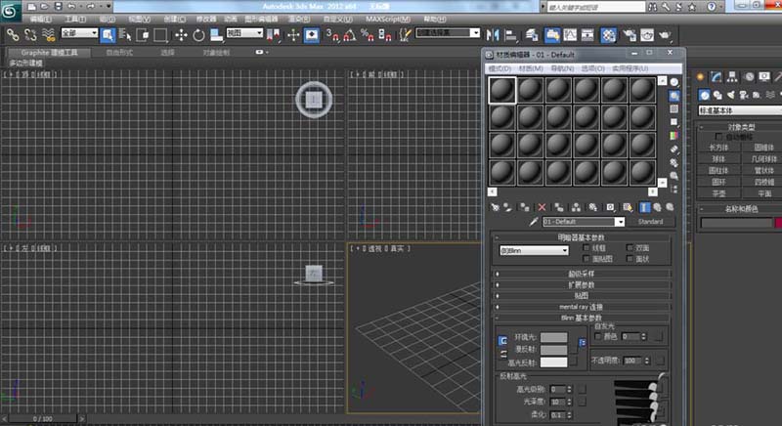Image resolution: width=782 pixels, height=426 pixels.
Task: Click the Bind to Space Warp icon
Action: [48, 35]
